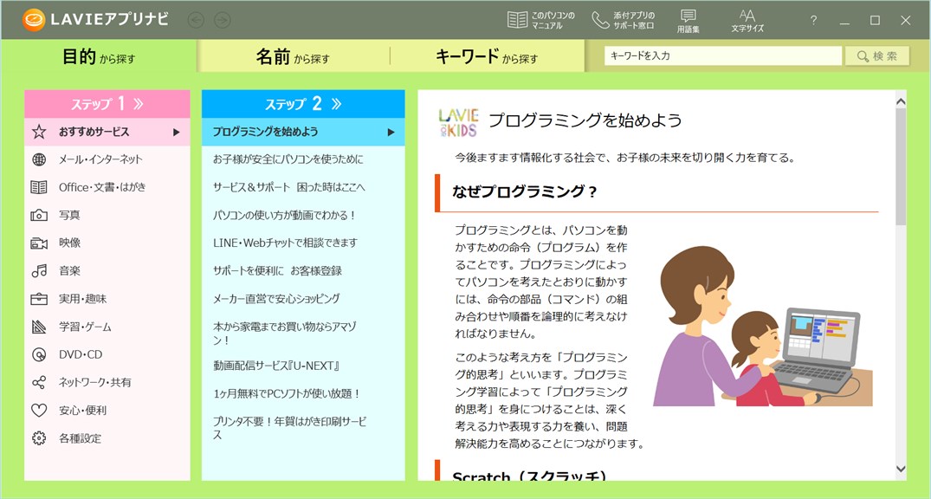931x499 pixels.
Task: Switch to the 名前から探す tab
Action: [x=293, y=56]
